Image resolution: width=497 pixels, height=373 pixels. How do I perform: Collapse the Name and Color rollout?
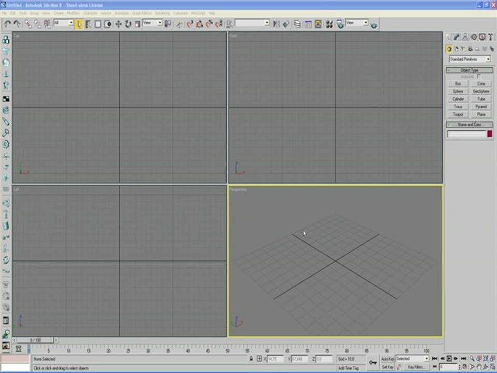click(470, 125)
